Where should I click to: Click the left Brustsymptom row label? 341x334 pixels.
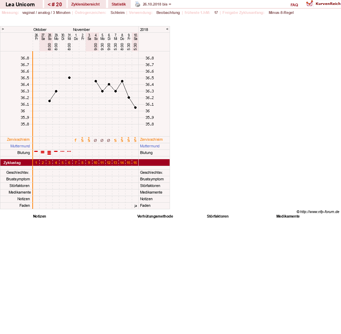click(x=18, y=179)
